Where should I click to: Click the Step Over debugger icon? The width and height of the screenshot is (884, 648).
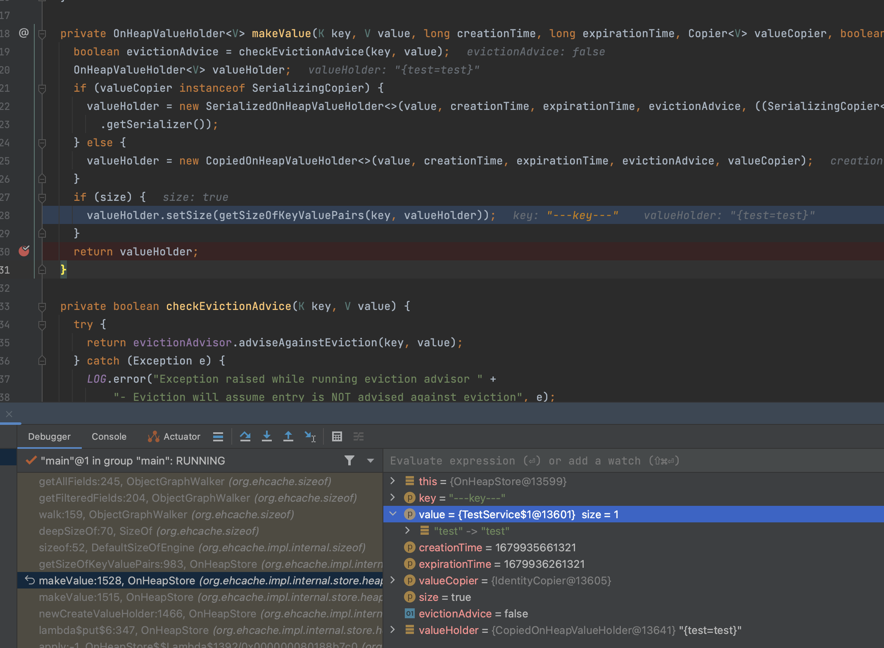pos(245,436)
